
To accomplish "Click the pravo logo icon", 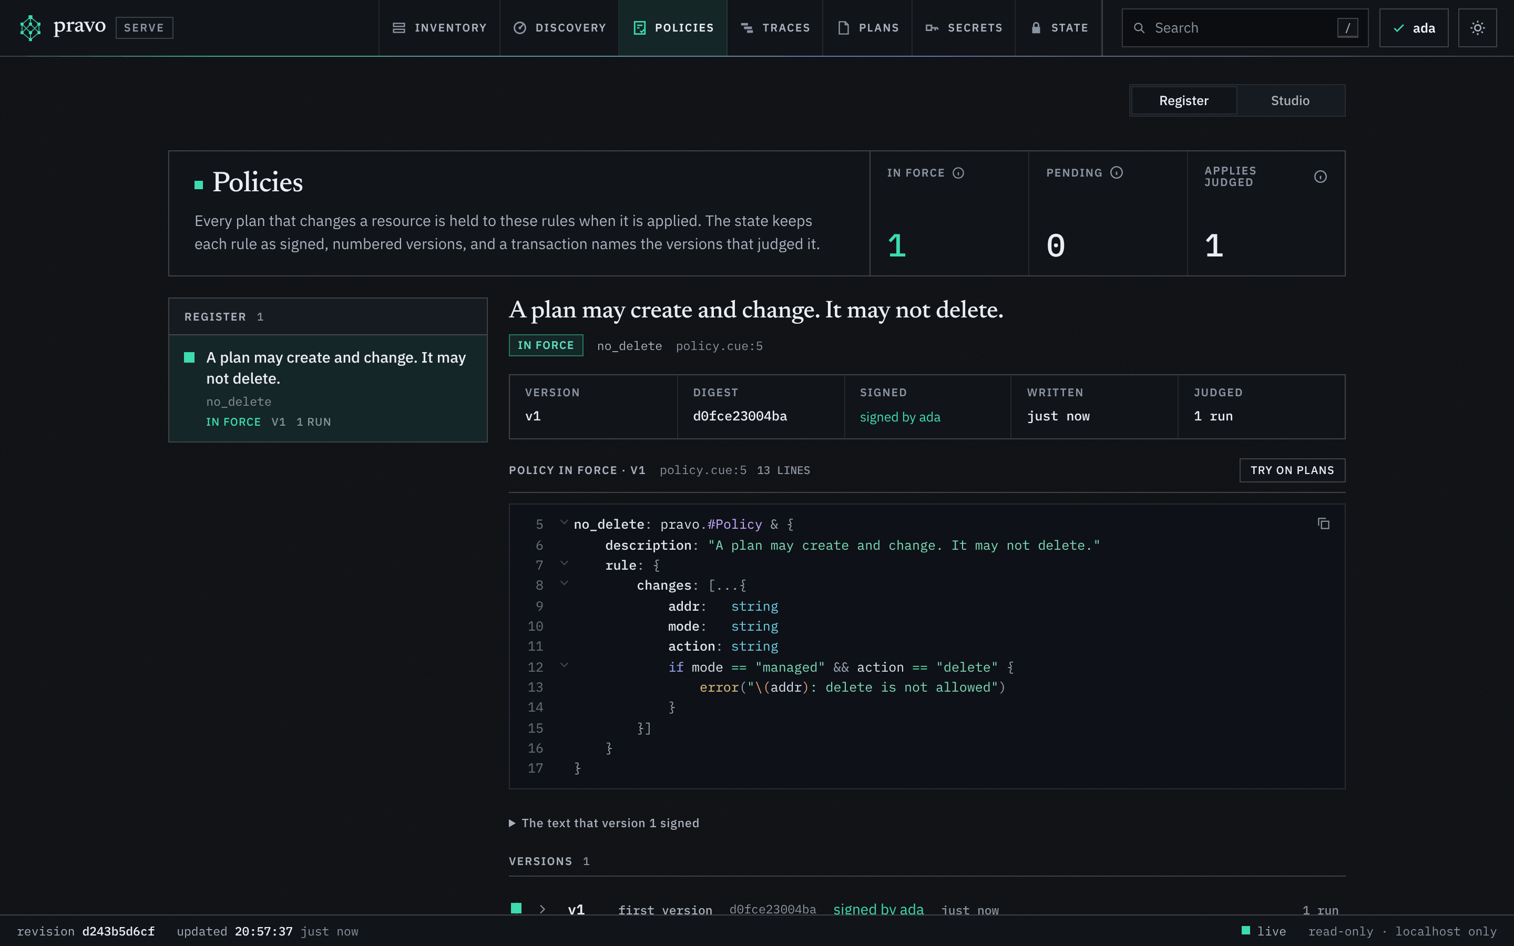I will click(30, 28).
